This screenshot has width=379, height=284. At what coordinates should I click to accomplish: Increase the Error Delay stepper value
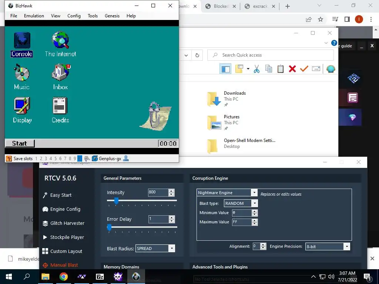click(172, 217)
